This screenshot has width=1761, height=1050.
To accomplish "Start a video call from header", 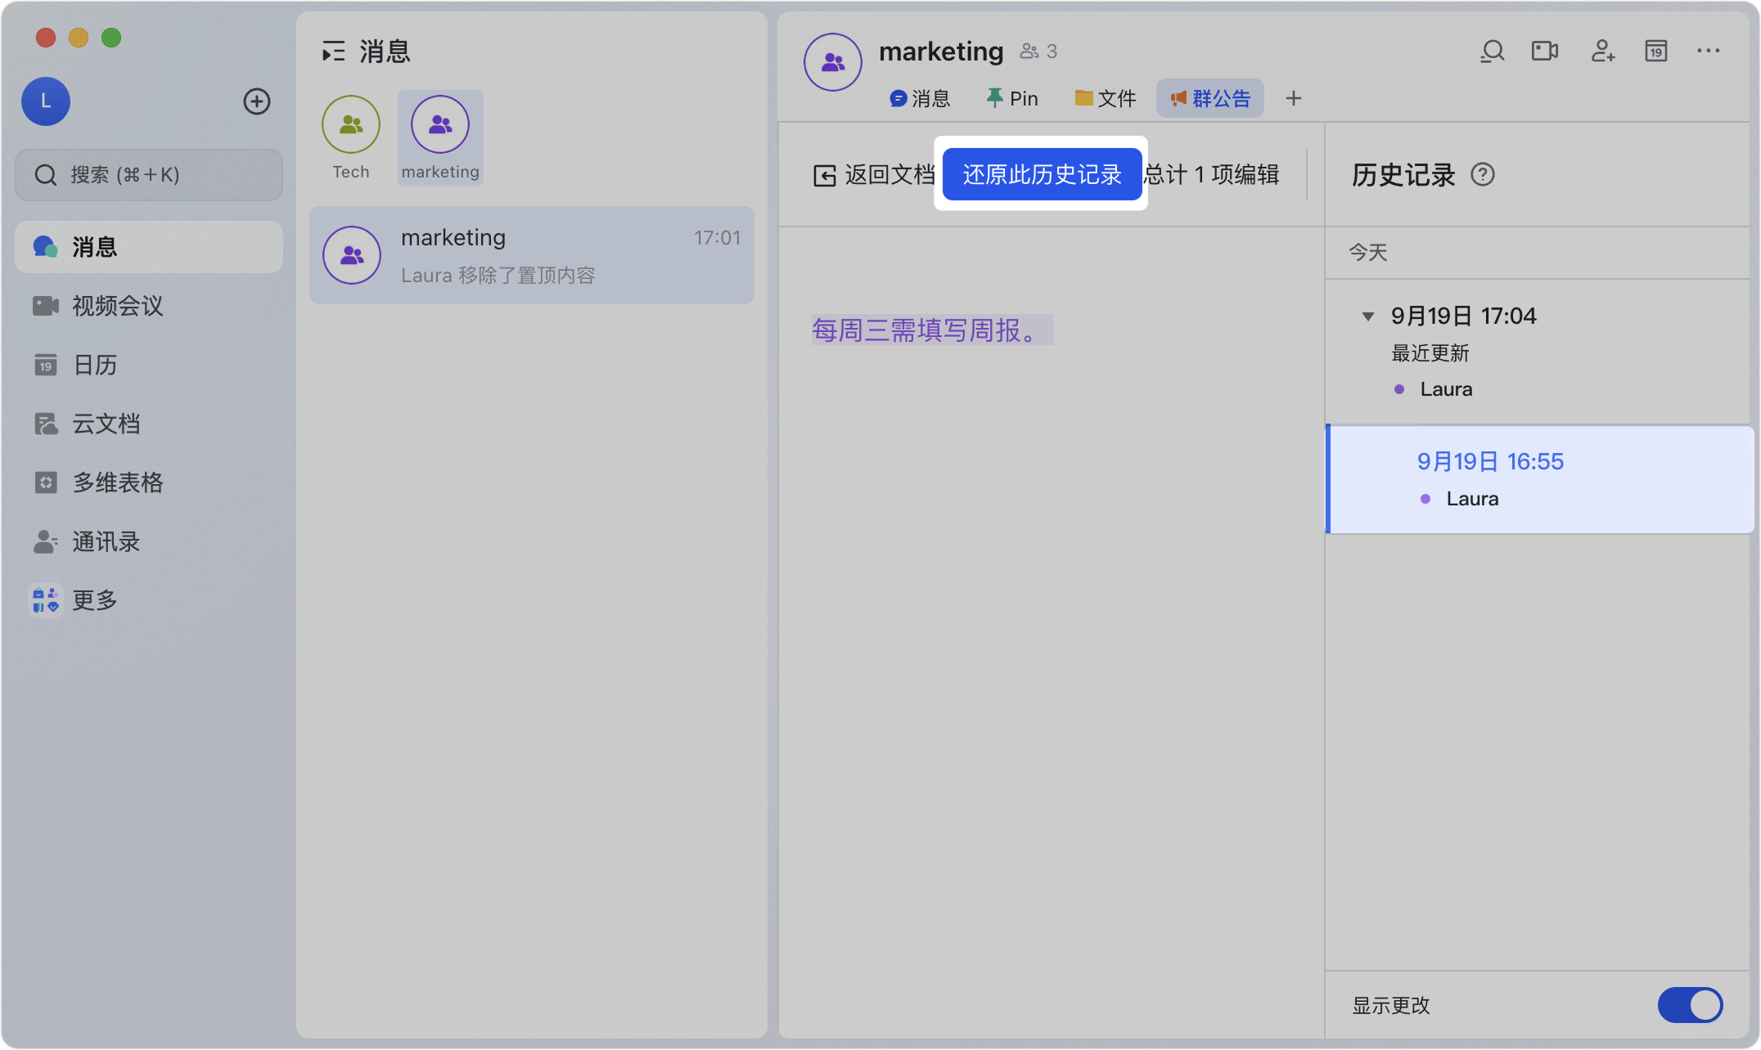I will (1545, 52).
